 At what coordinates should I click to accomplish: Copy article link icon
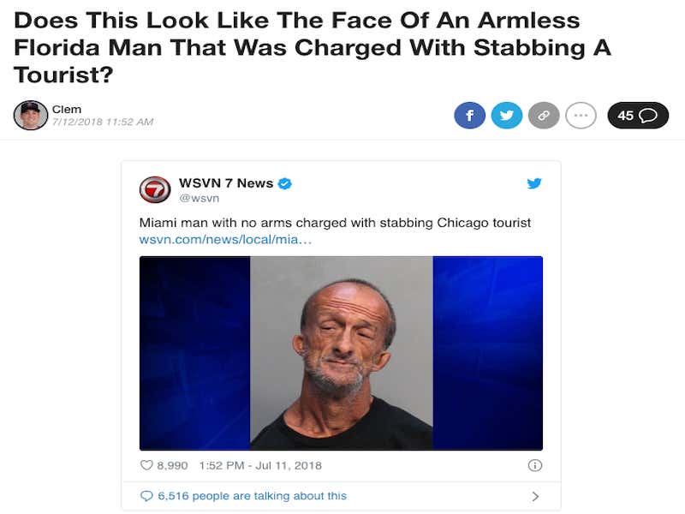coord(544,116)
